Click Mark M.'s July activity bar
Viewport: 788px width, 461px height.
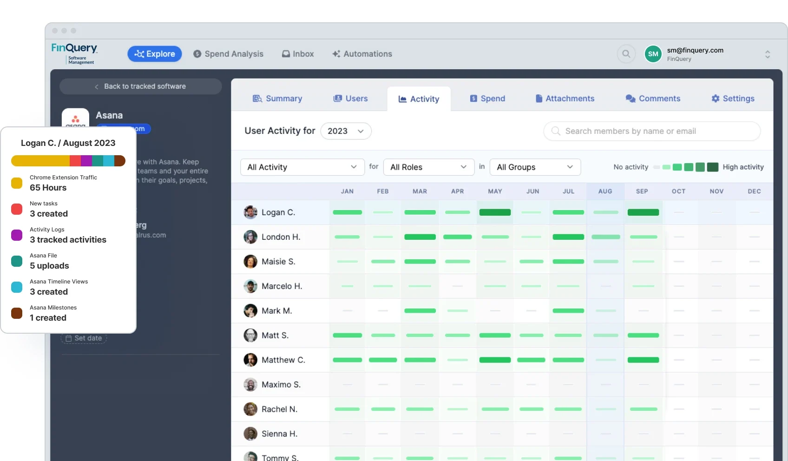coord(568,311)
